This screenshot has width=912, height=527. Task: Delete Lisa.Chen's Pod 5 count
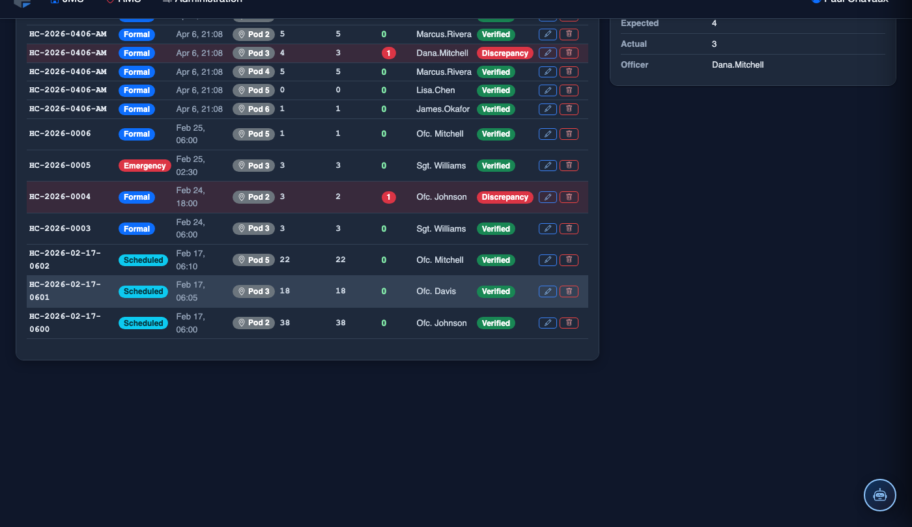[x=569, y=90]
